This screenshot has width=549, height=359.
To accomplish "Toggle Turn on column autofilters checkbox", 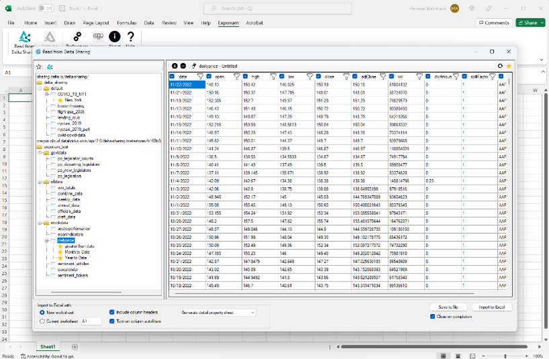I will coord(112,321).
